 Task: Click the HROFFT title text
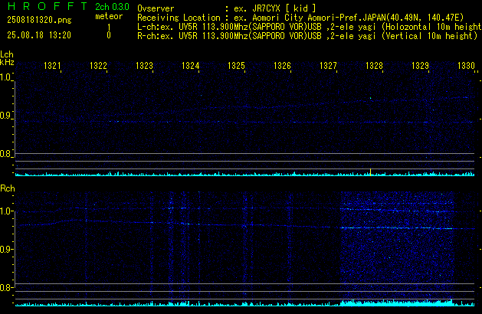48,6
